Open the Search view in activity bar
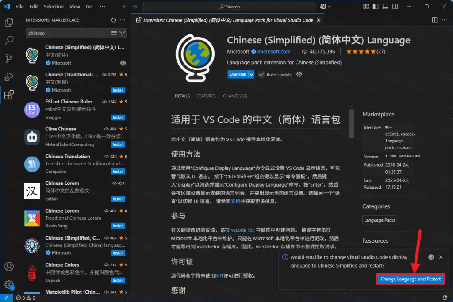This screenshot has width=453, height=302. [9, 40]
